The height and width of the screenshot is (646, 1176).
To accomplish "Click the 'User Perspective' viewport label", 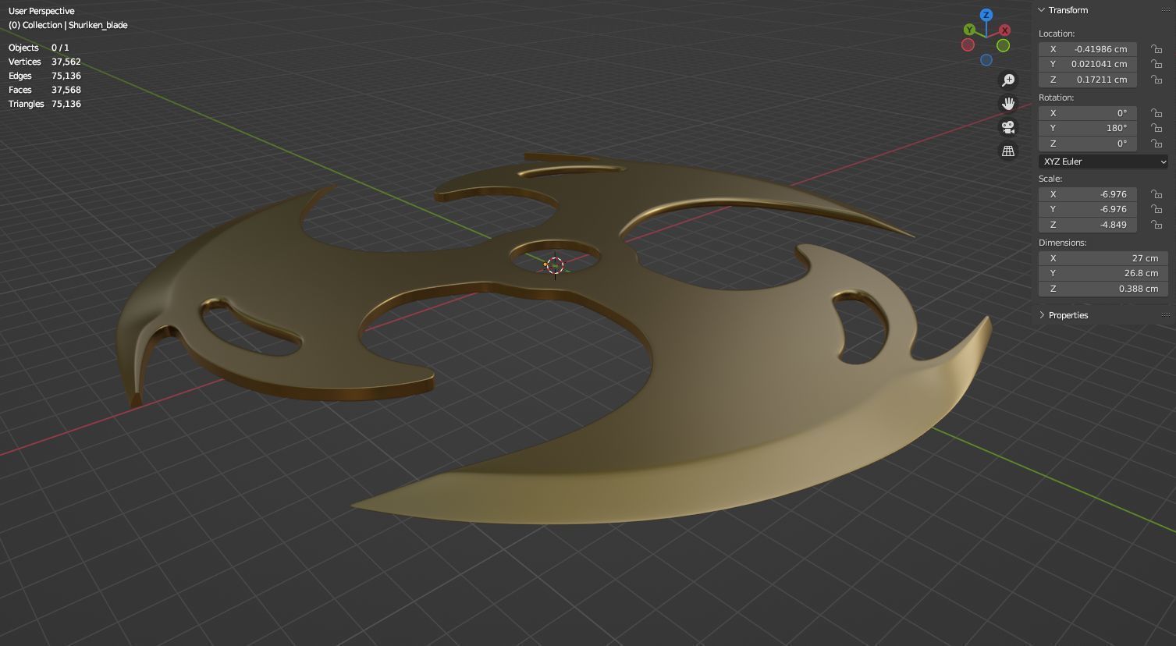I will pyautogui.click(x=41, y=11).
